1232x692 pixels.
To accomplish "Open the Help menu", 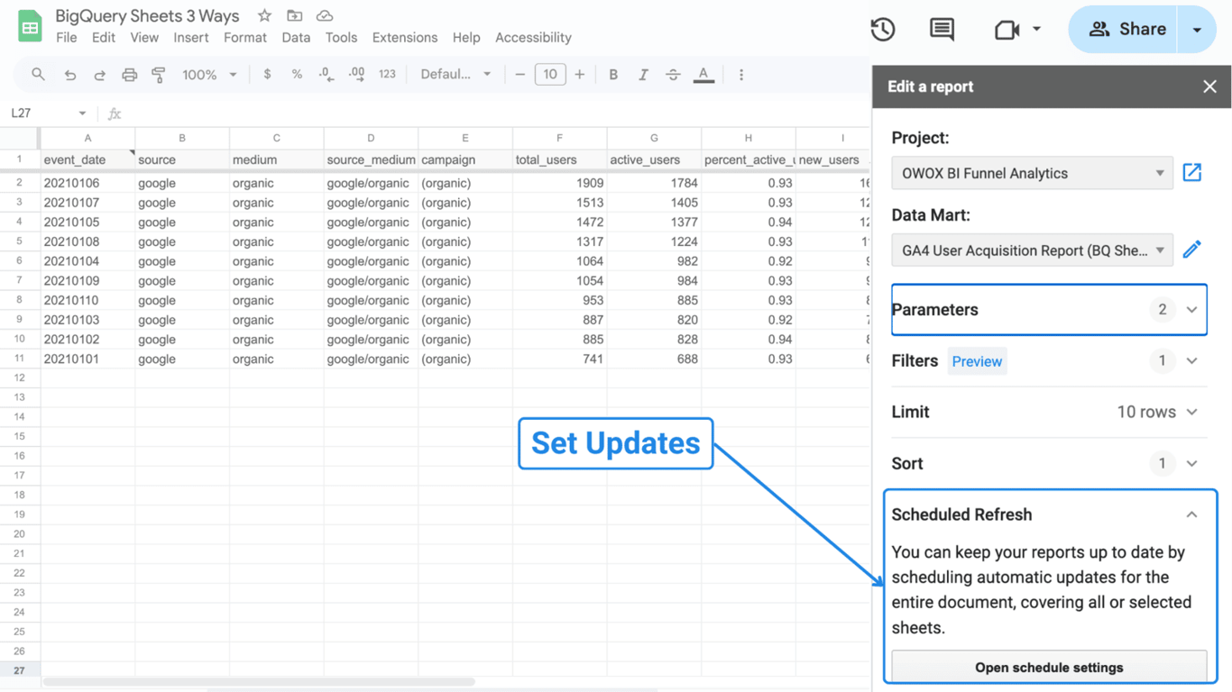I will [466, 38].
